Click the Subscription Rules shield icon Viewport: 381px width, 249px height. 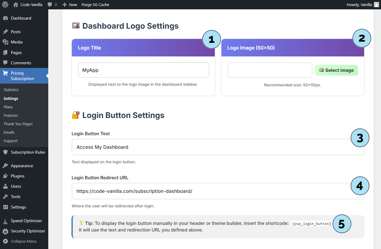tap(5, 152)
